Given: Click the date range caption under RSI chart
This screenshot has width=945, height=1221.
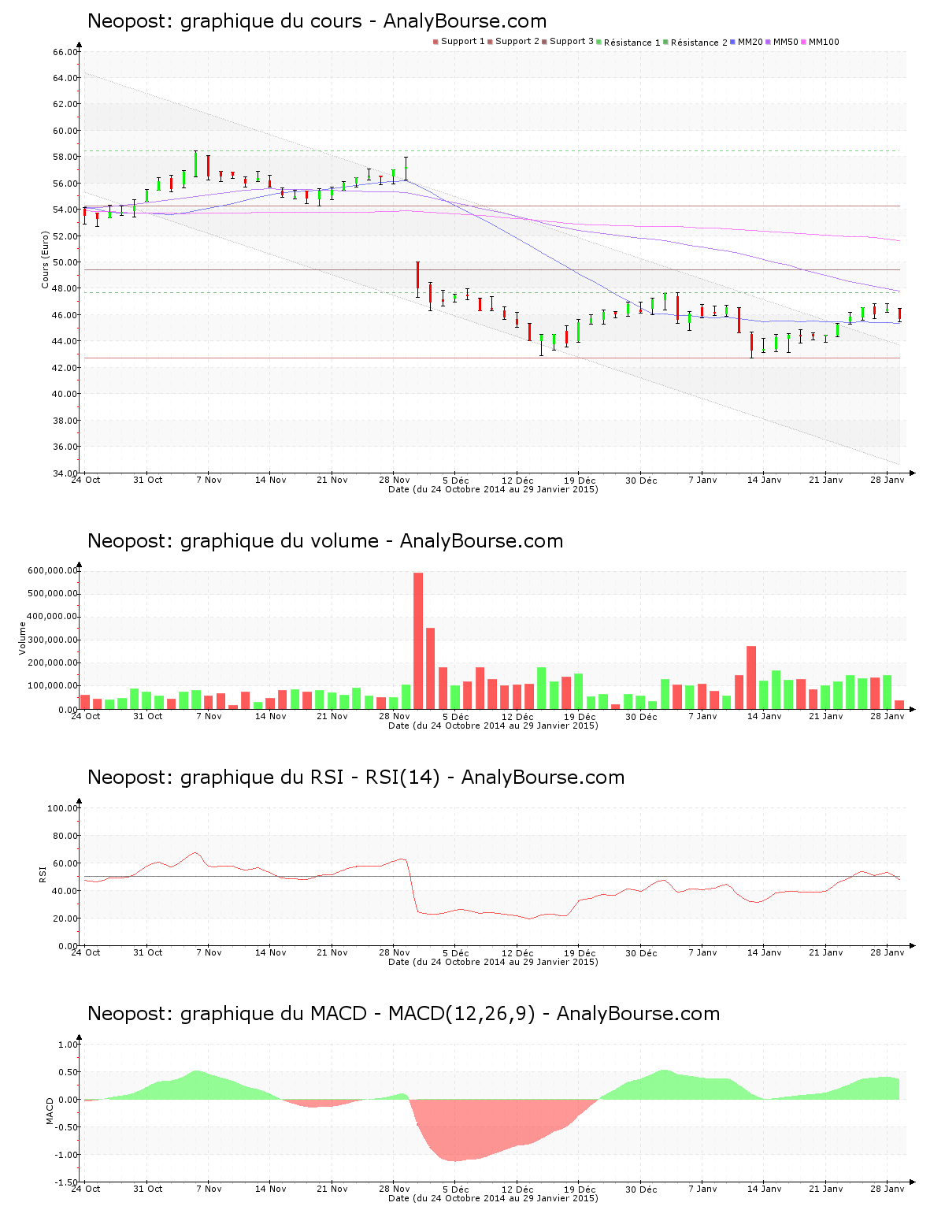Looking at the screenshot, I should pyautogui.click(x=493, y=962).
